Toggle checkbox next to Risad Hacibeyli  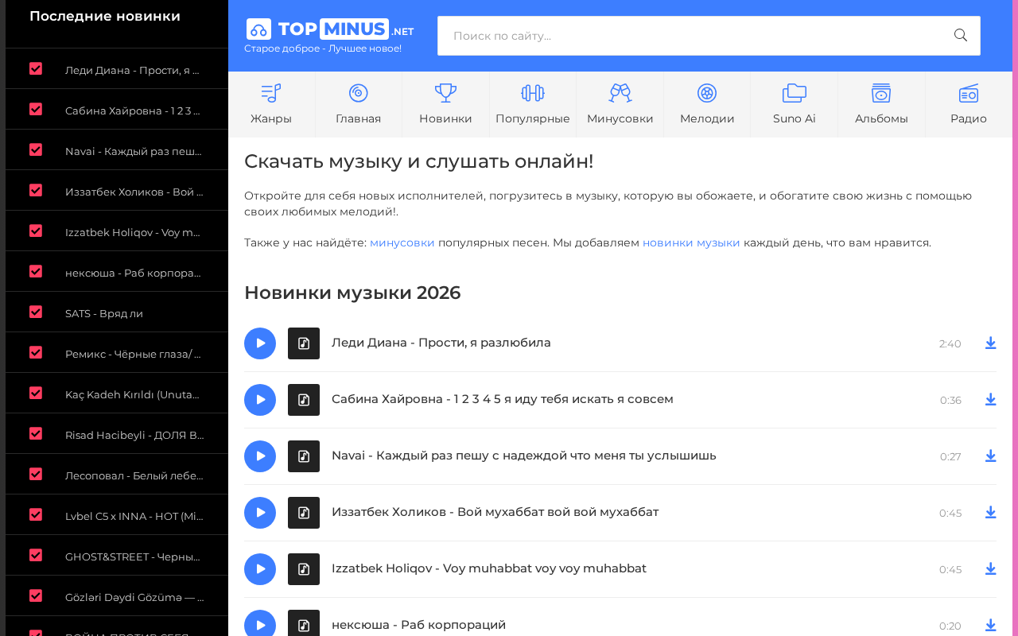pos(36,433)
